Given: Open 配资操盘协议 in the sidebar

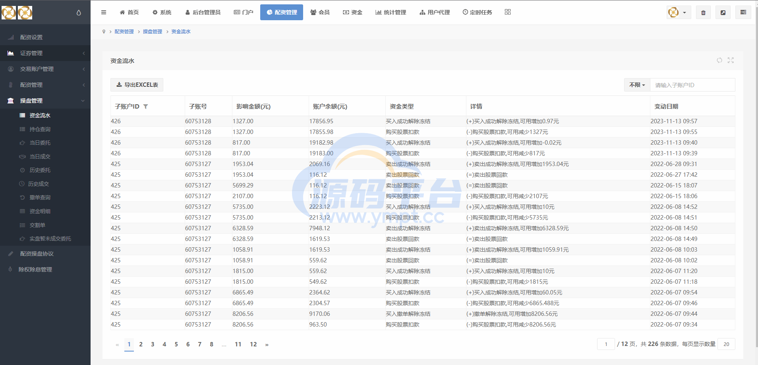Looking at the screenshot, I should (x=45, y=254).
